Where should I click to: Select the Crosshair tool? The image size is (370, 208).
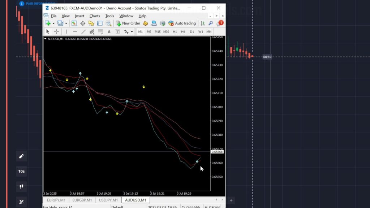(x=56, y=32)
